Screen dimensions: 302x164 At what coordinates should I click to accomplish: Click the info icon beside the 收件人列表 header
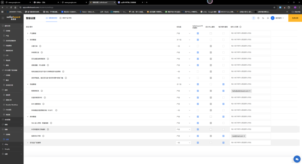[x=240, y=27]
